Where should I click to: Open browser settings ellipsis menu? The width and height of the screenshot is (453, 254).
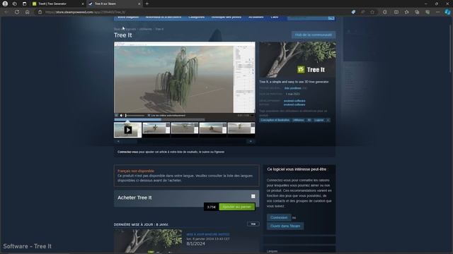click(x=437, y=12)
